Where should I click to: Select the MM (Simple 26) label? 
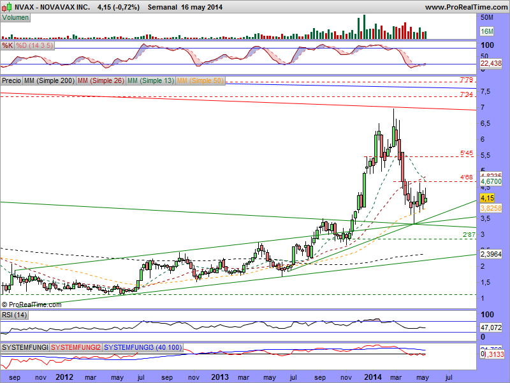pos(101,80)
